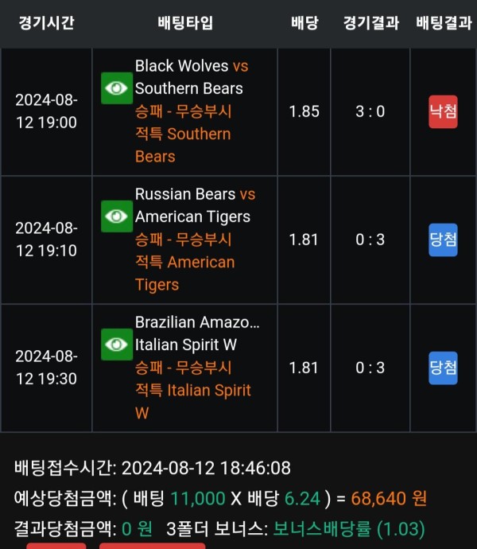Open the Black Wolves vs Southern Bears match title
This screenshot has height=549, width=477.
(192, 77)
